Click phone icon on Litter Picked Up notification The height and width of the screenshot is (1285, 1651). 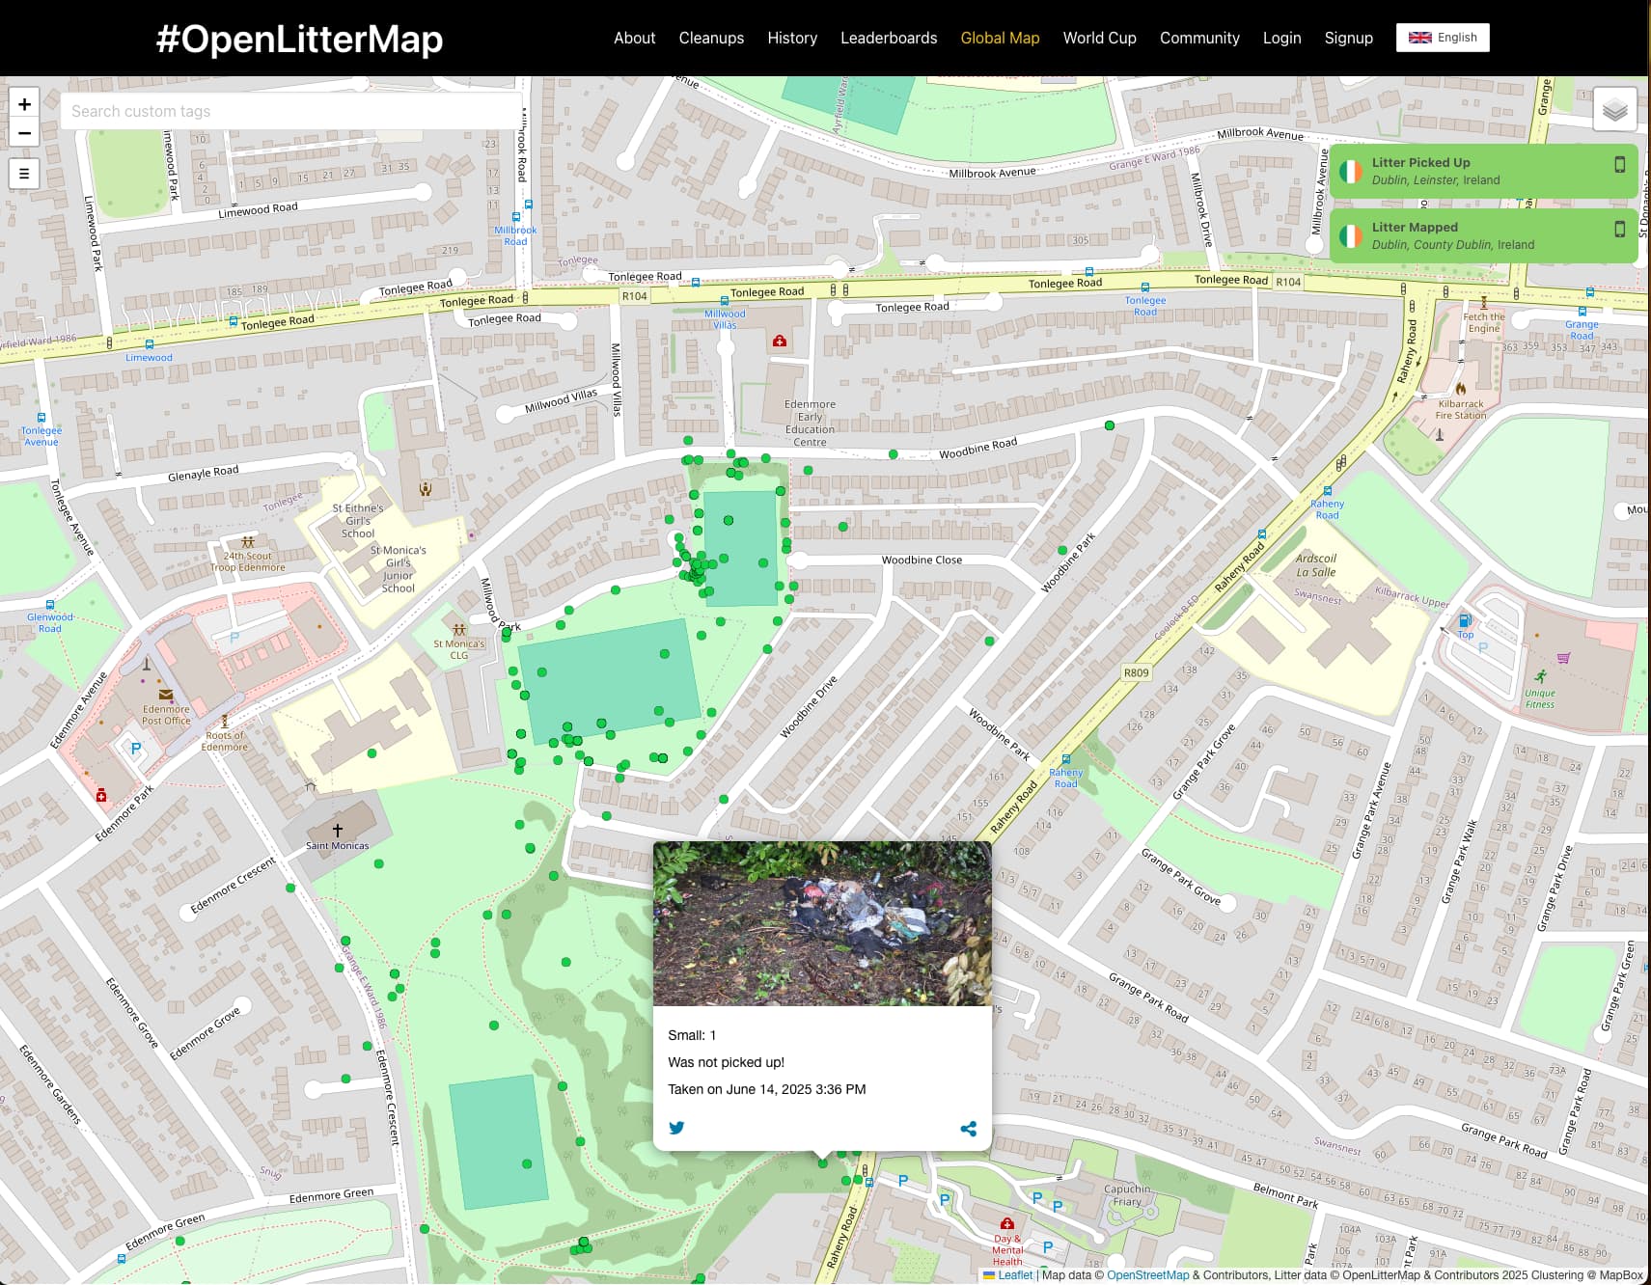pyautogui.click(x=1620, y=165)
